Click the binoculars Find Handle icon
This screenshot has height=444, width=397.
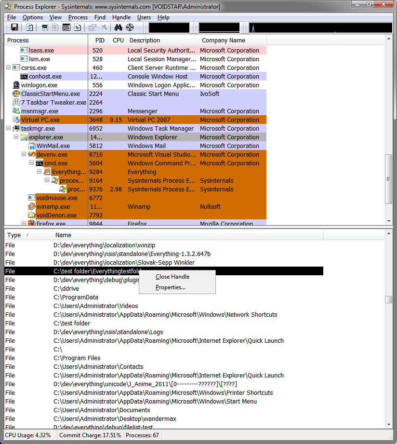(x=118, y=27)
